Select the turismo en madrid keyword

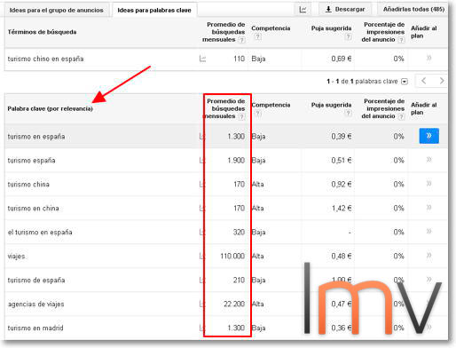(x=35, y=328)
